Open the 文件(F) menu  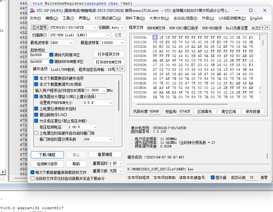click(35, 18)
